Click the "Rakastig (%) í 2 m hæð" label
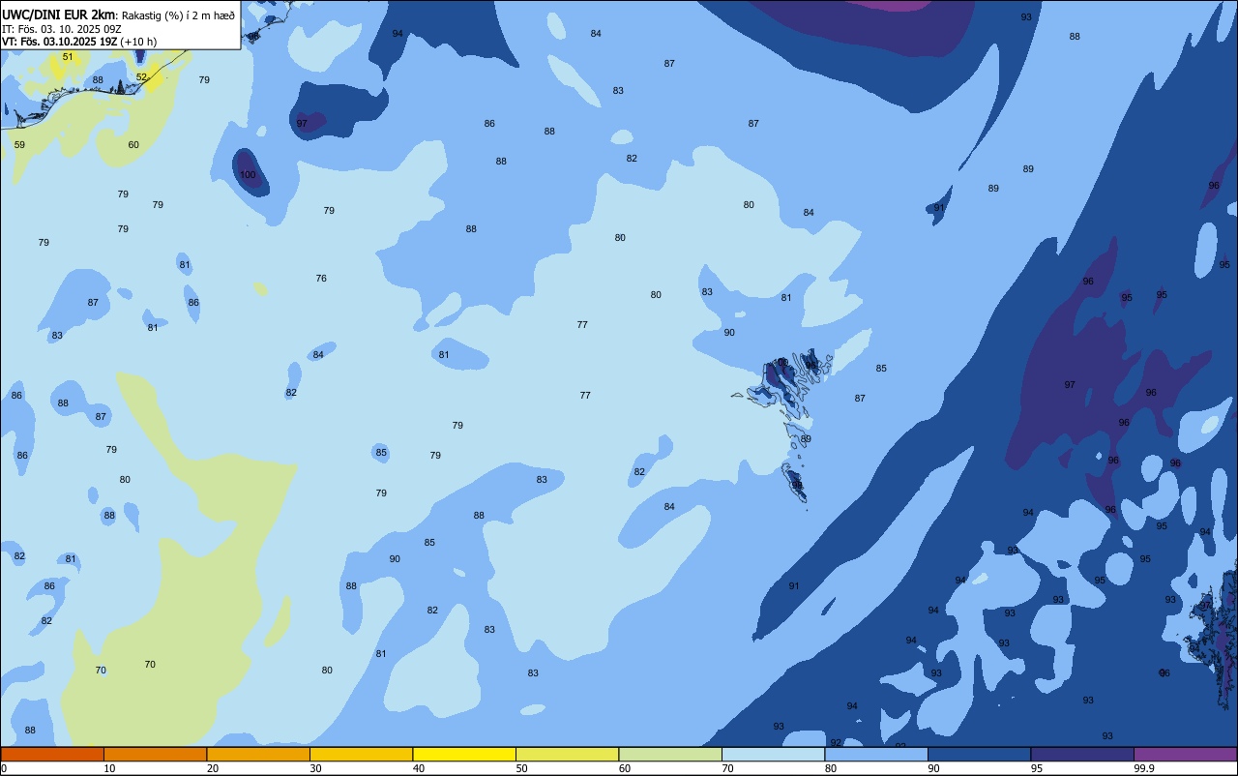1238x776 pixels. (x=178, y=15)
